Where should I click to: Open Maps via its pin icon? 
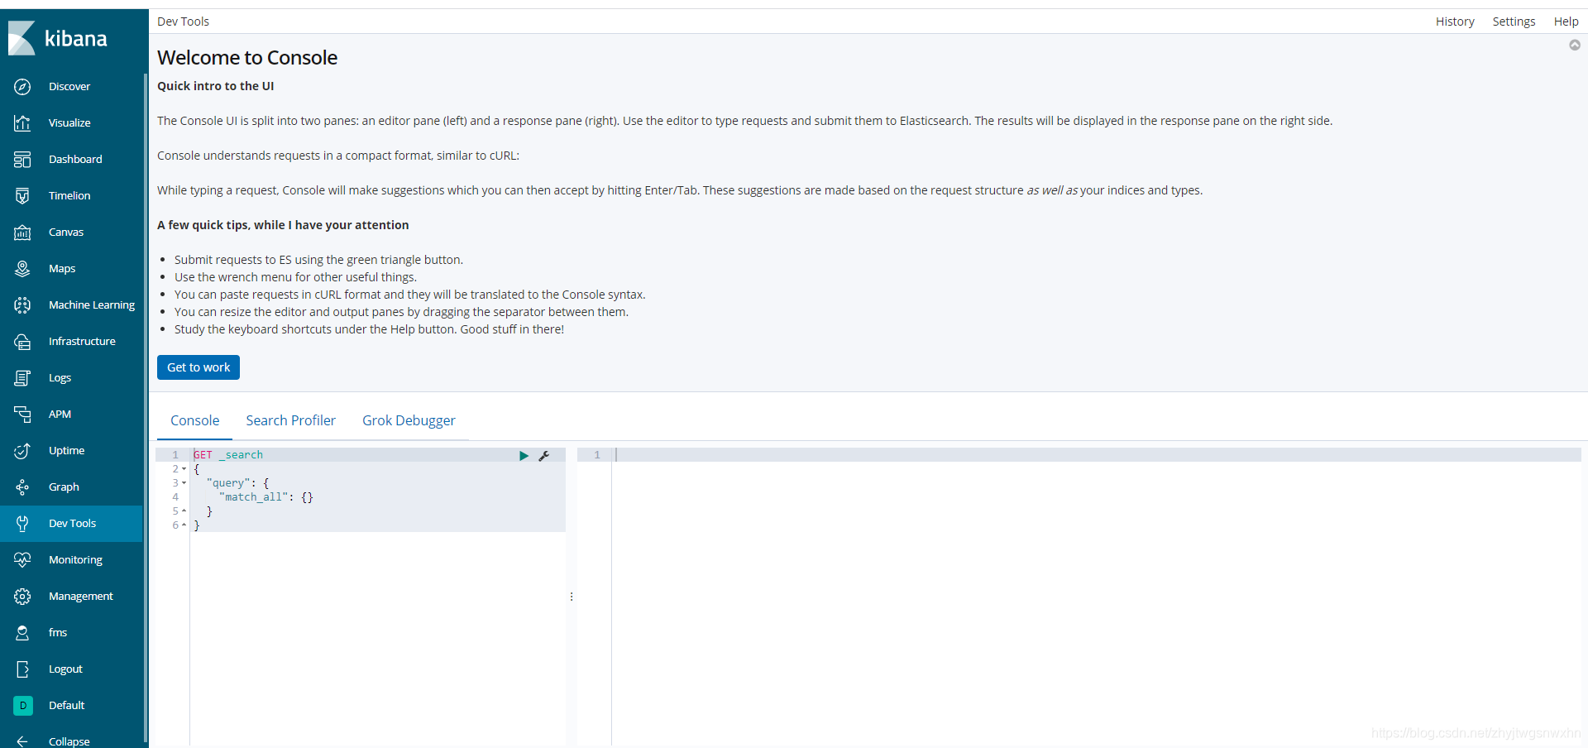click(22, 269)
